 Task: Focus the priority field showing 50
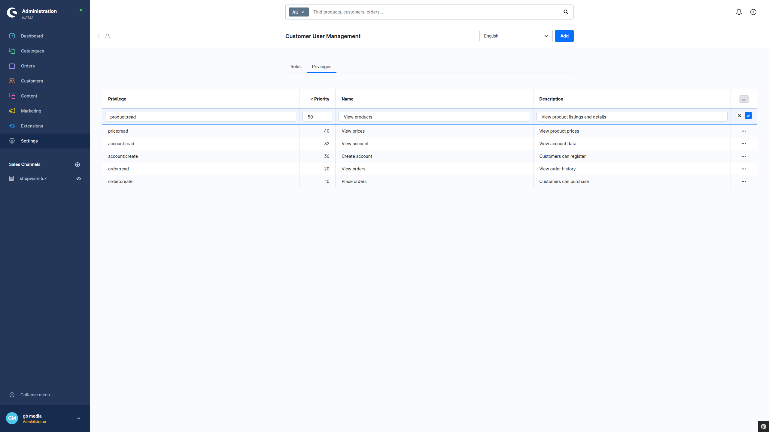tap(317, 117)
